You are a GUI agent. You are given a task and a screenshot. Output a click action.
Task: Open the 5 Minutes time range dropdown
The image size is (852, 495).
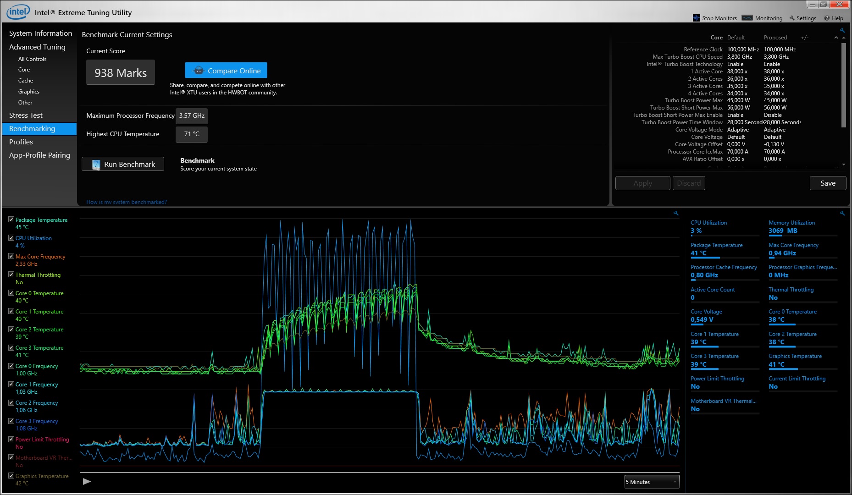point(652,482)
